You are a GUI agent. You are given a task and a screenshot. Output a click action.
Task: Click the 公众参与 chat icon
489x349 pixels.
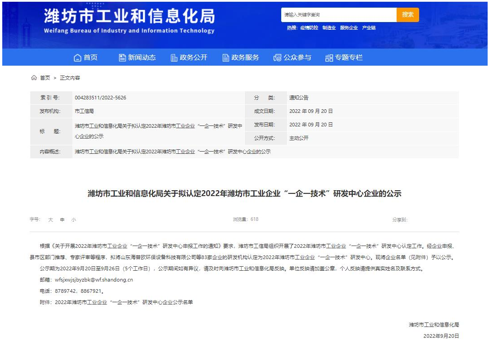click(278, 58)
